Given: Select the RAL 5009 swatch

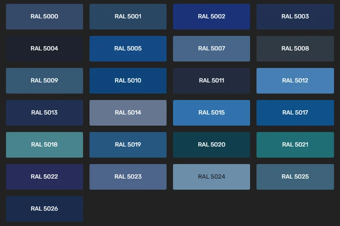Looking at the screenshot, I should pyautogui.click(x=45, y=81).
